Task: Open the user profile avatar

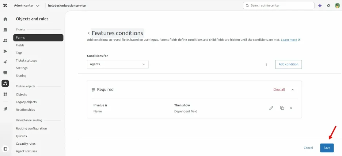Action: (337, 6)
